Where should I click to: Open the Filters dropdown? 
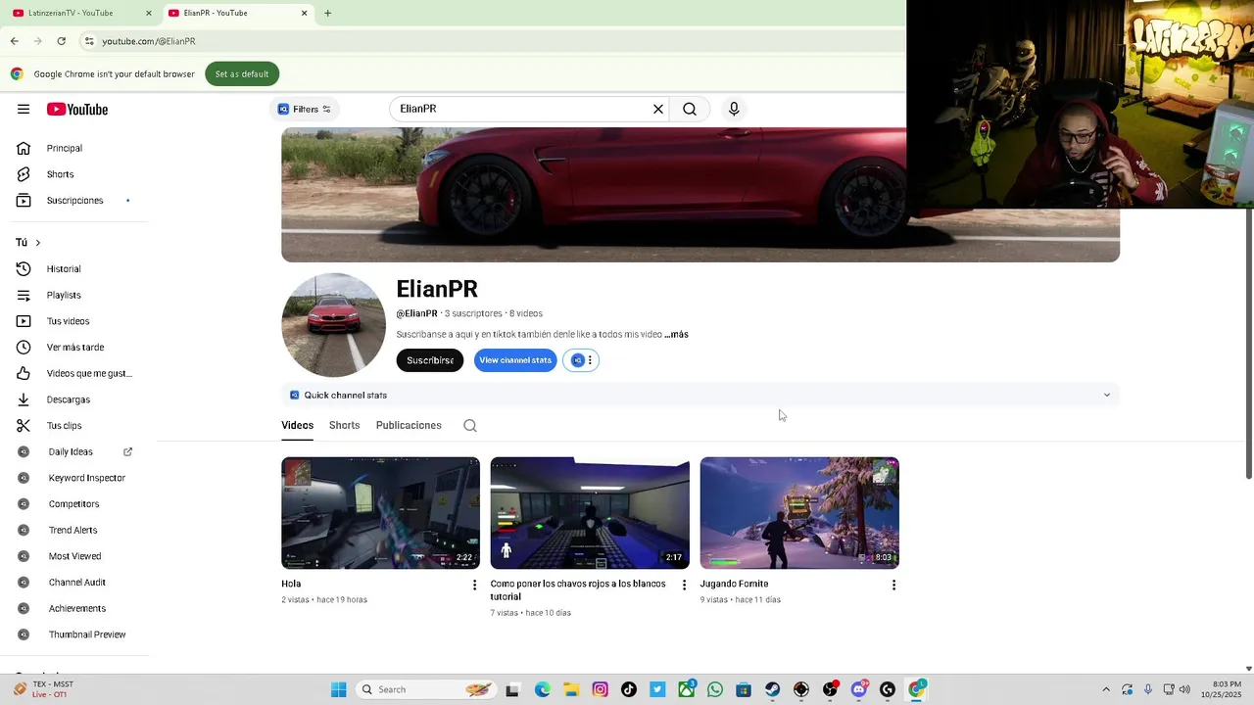[x=305, y=109]
